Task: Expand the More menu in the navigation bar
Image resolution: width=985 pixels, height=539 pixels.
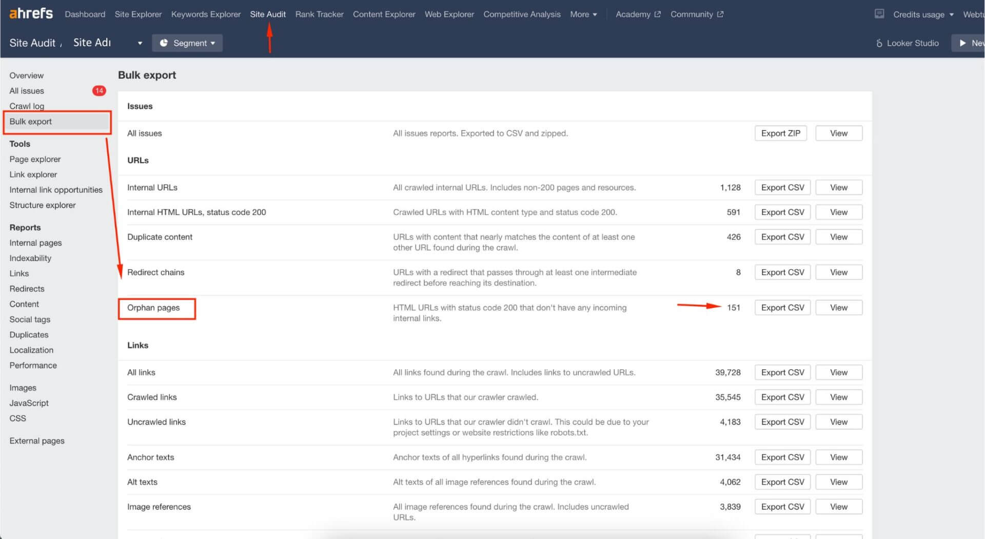Action: pyautogui.click(x=583, y=14)
